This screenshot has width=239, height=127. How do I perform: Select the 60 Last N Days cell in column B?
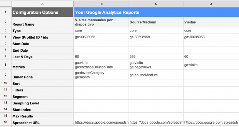101,57
